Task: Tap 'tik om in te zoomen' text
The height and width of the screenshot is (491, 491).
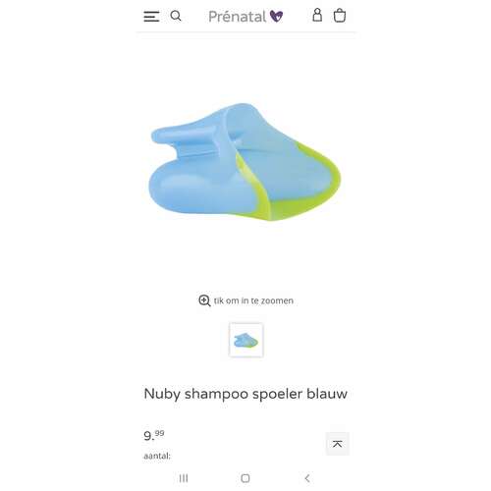Action: (253, 300)
